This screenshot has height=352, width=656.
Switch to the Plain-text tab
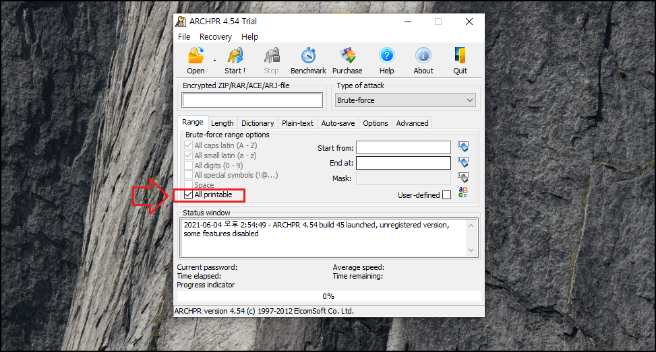point(297,123)
